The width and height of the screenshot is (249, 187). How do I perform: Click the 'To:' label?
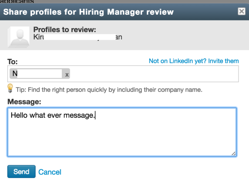[x=12, y=61]
